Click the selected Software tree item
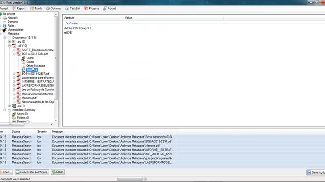 (x=31, y=70)
